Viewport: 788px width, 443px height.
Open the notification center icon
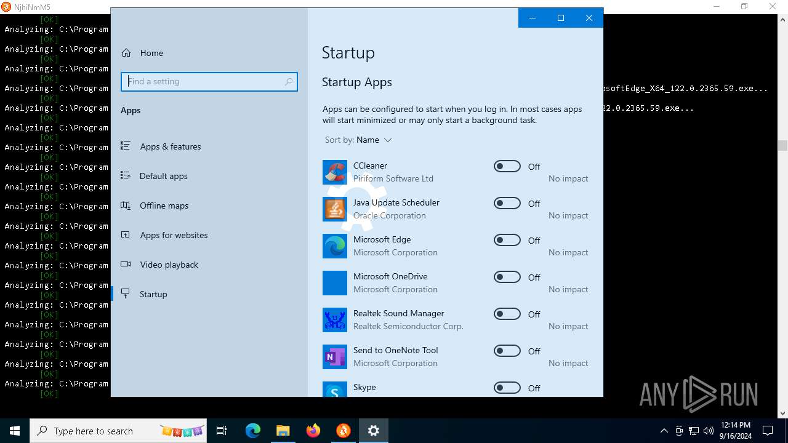[x=768, y=431]
